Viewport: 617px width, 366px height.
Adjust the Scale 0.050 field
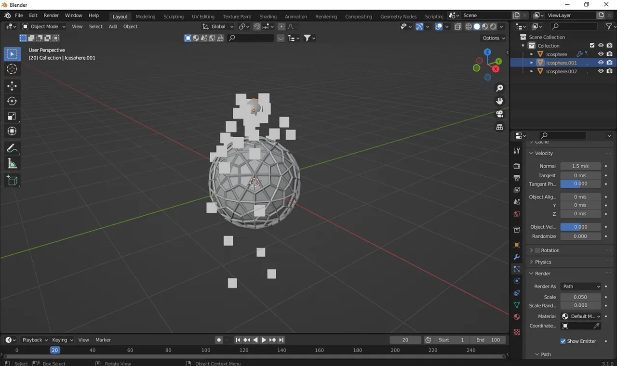(x=580, y=297)
